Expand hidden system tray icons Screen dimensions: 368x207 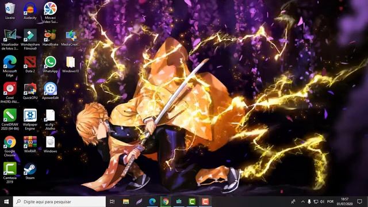pos(303,202)
